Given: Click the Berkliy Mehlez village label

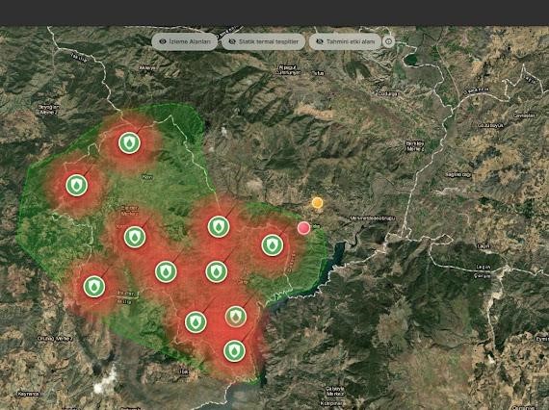Looking at the screenshot, I should (x=415, y=146).
